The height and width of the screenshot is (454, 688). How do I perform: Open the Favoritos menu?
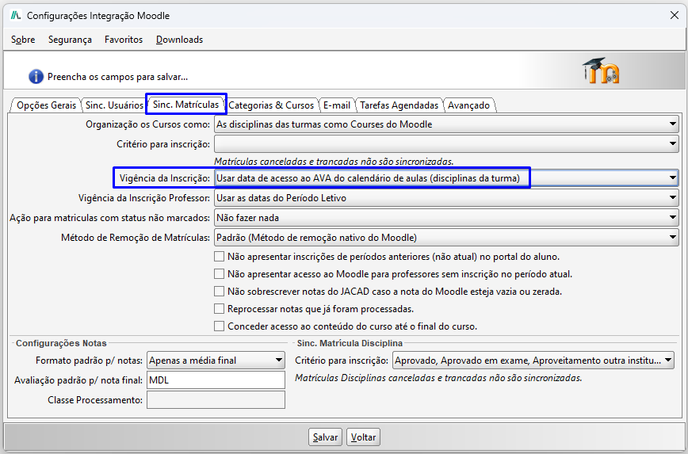coord(124,40)
